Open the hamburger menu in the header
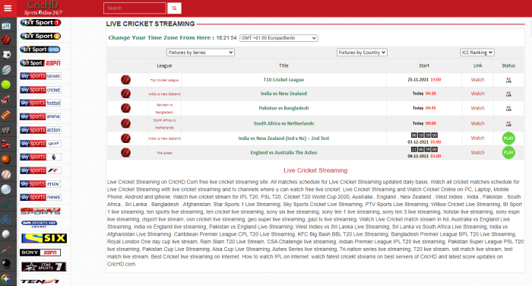Viewport: 532px width, 286px height. point(8,8)
